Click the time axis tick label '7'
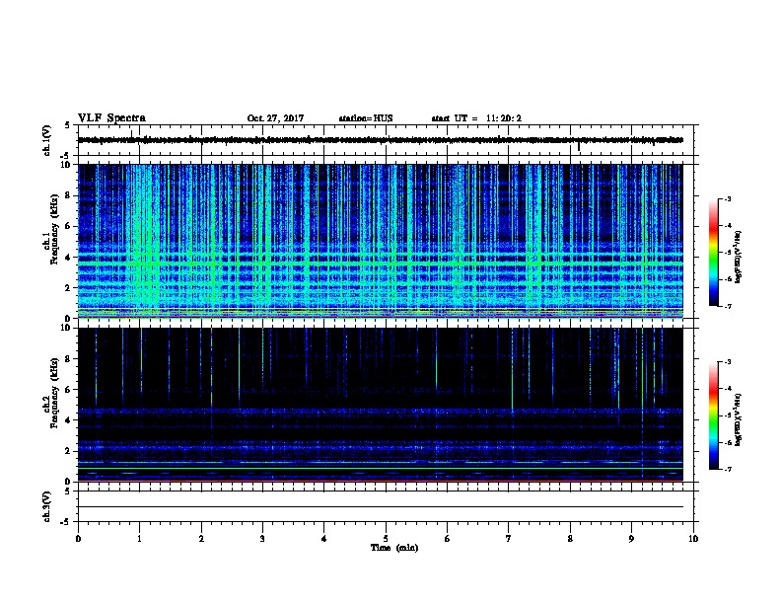Viewport: 781px width, 604px height. tap(509, 539)
